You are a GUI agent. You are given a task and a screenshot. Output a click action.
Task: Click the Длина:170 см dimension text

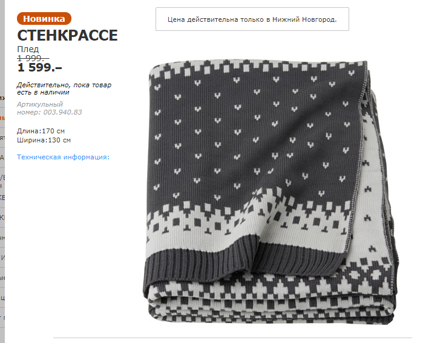(41, 131)
